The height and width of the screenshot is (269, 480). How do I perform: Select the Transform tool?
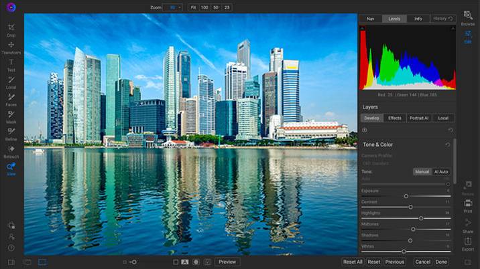click(11, 47)
